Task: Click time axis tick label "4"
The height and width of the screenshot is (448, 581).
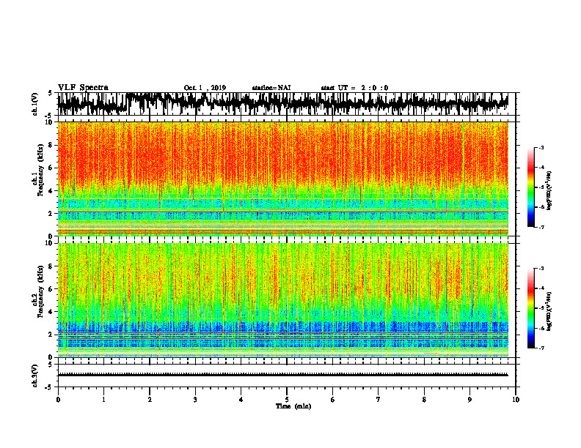Action: 241,400
